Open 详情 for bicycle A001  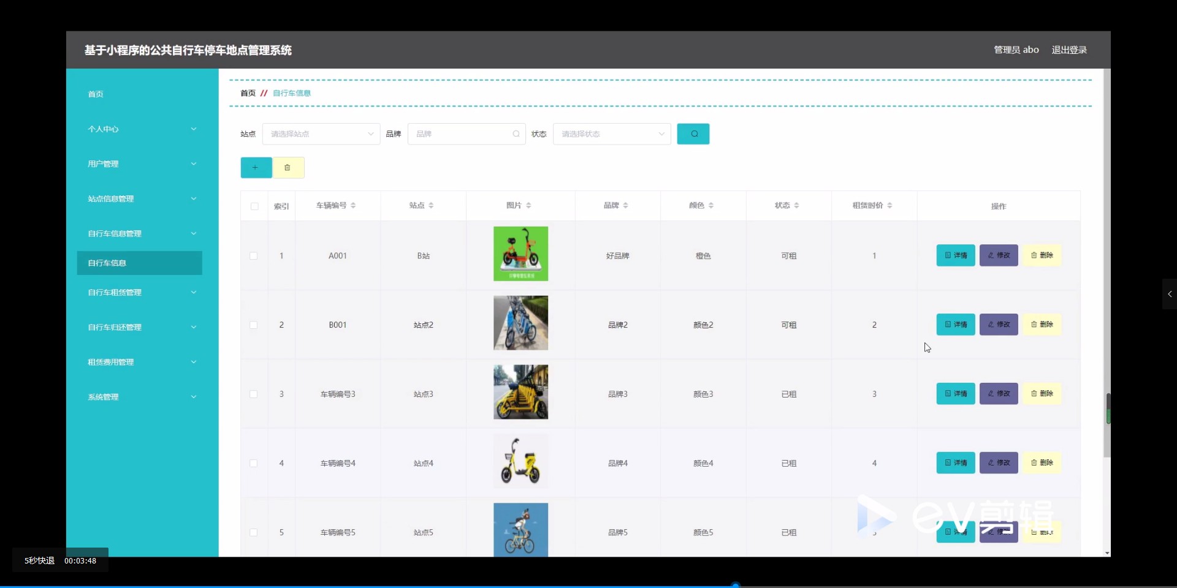[955, 255]
